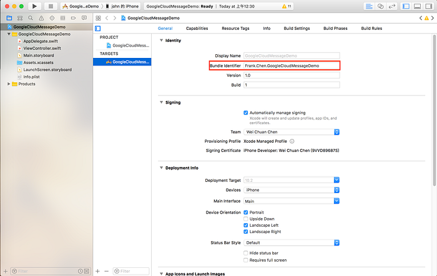Switch to the Resource Tags tab
This screenshot has width=437, height=276.
pos(235,29)
